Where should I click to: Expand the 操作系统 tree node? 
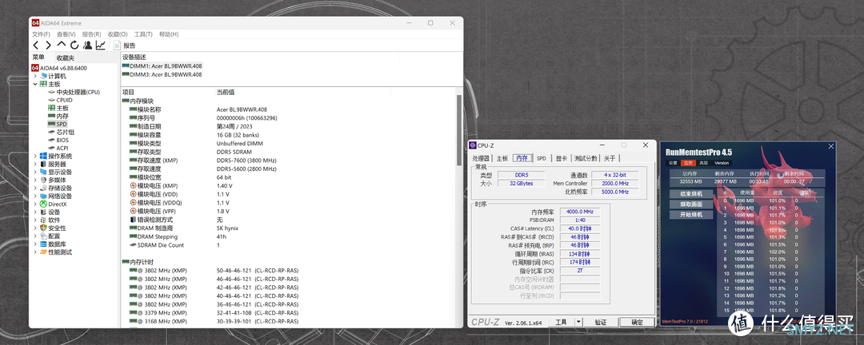[x=35, y=157]
